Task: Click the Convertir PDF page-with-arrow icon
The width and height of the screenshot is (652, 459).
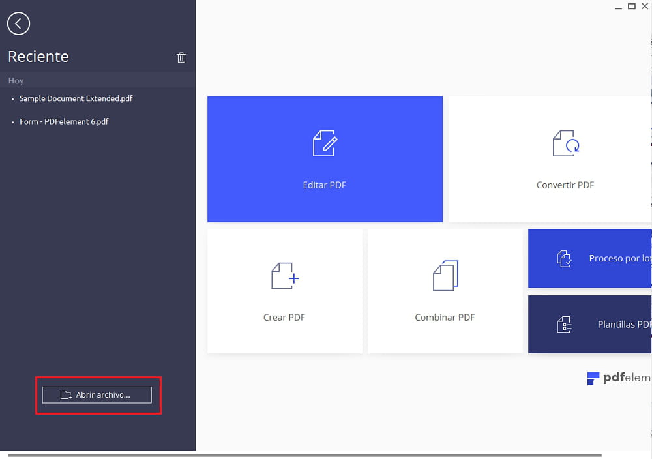Action: click(565, 143)
